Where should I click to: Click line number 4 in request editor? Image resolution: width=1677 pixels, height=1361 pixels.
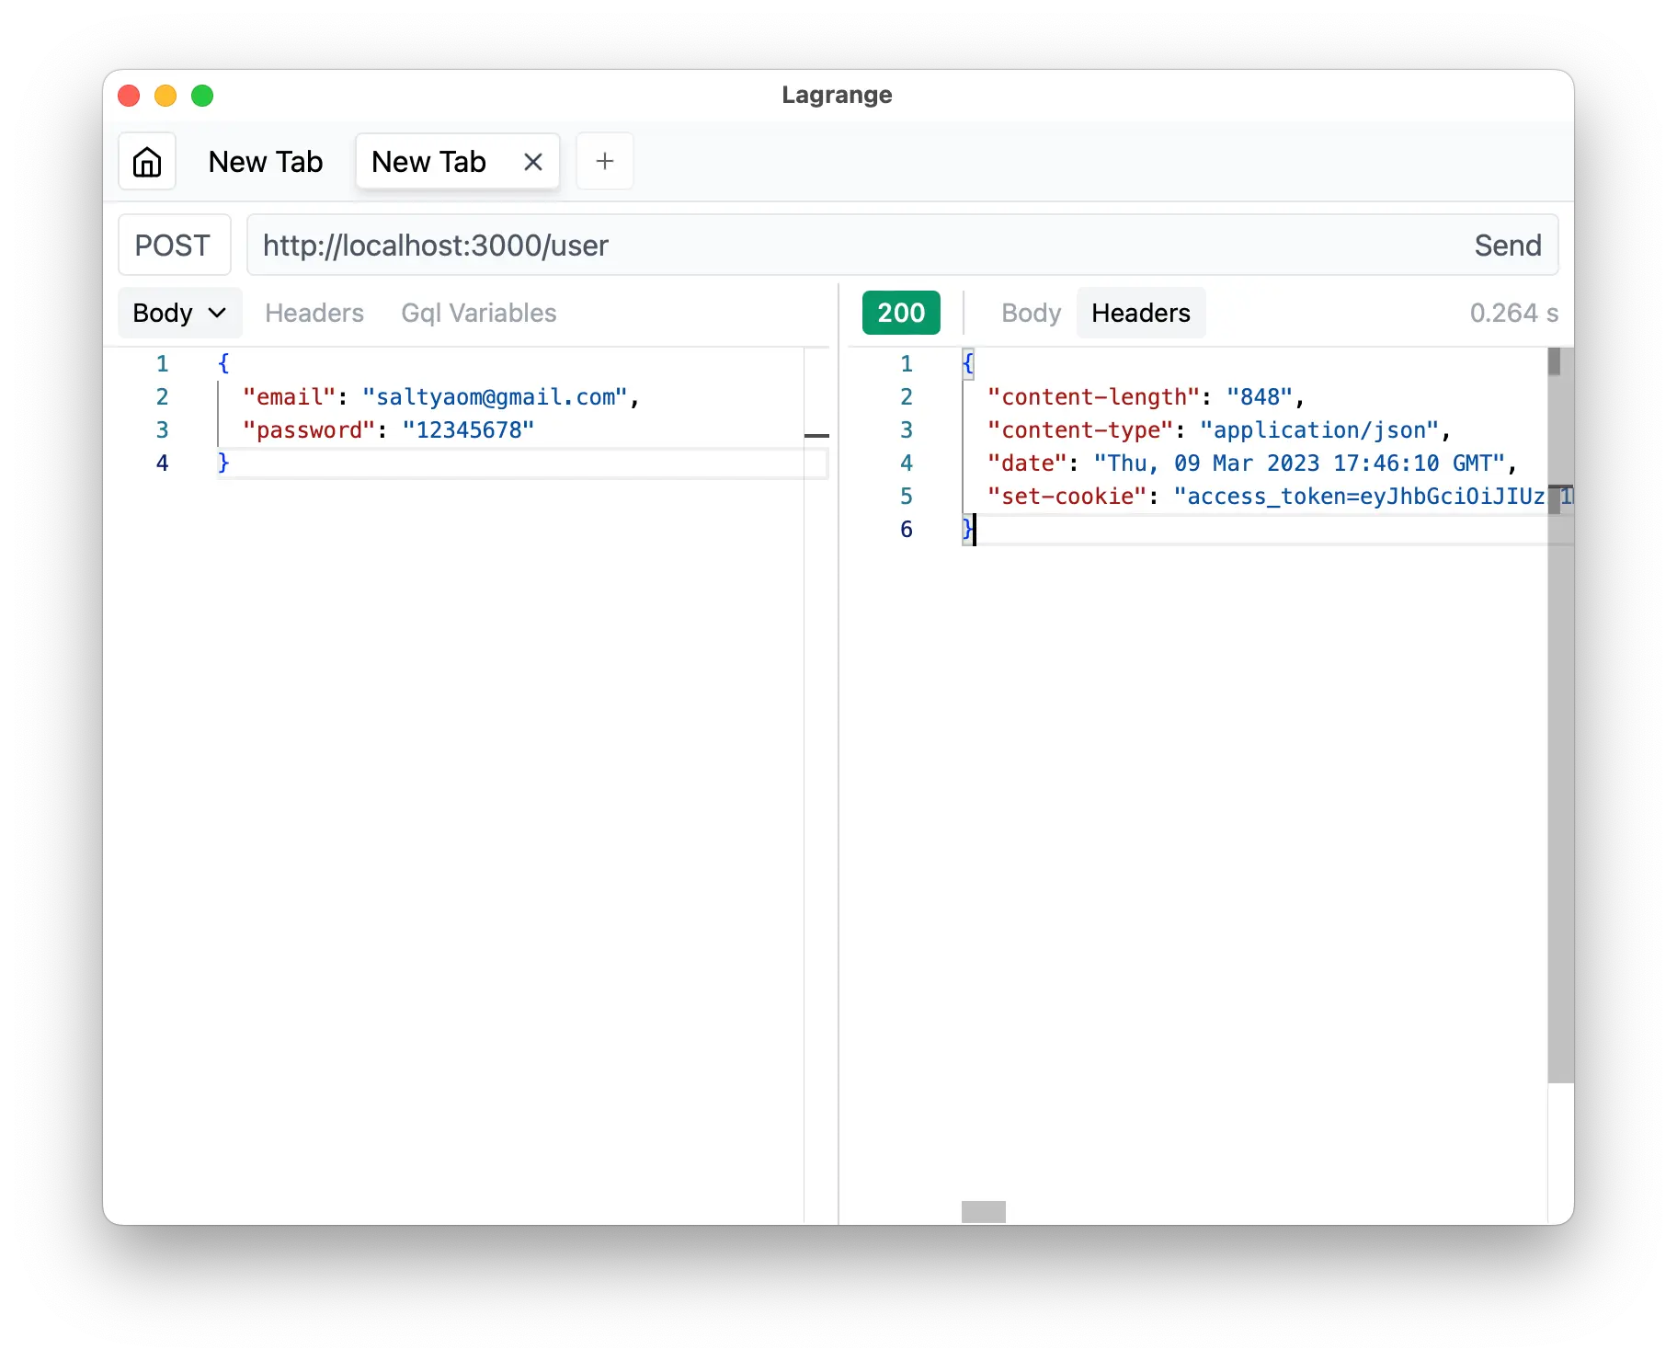point(162,463)
